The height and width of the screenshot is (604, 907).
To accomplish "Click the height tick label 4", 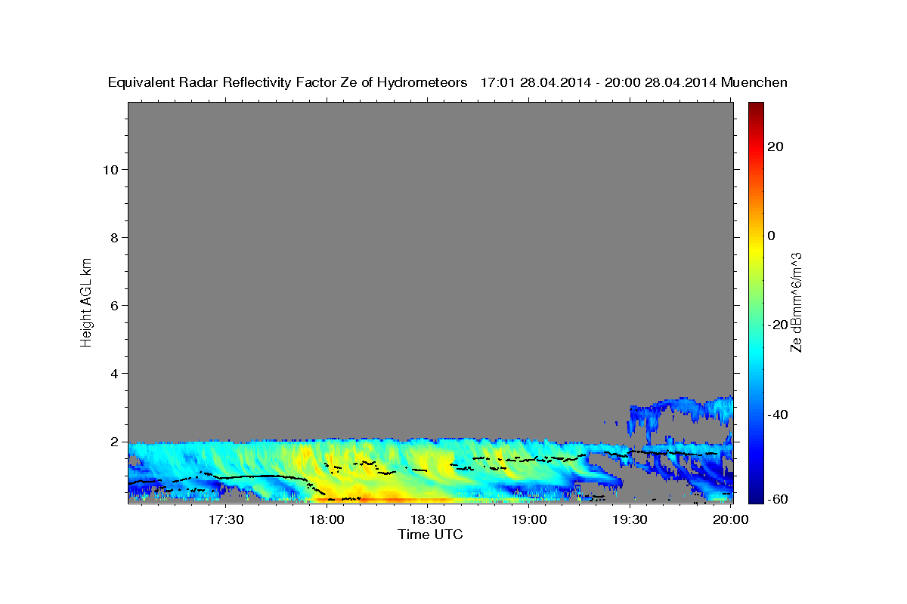I will pos(115,374).
